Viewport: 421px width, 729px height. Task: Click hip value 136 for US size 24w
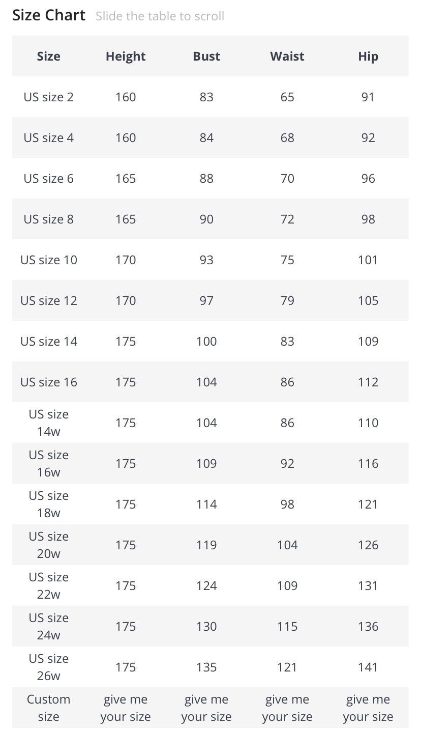click(x=368, y=626)
